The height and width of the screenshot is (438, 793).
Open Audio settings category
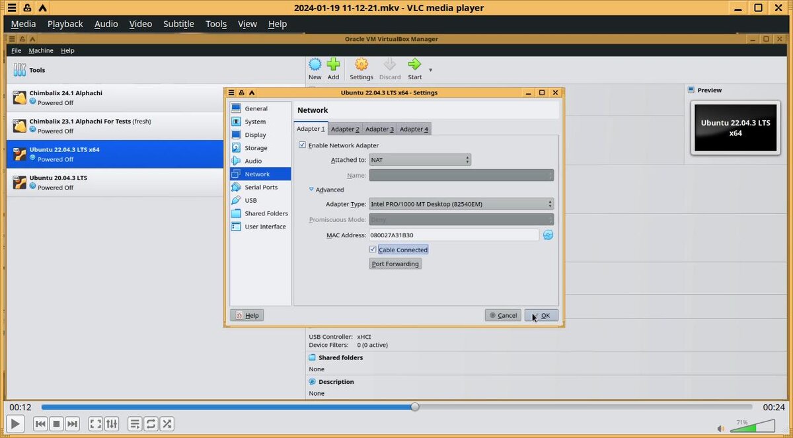point(260,161)
